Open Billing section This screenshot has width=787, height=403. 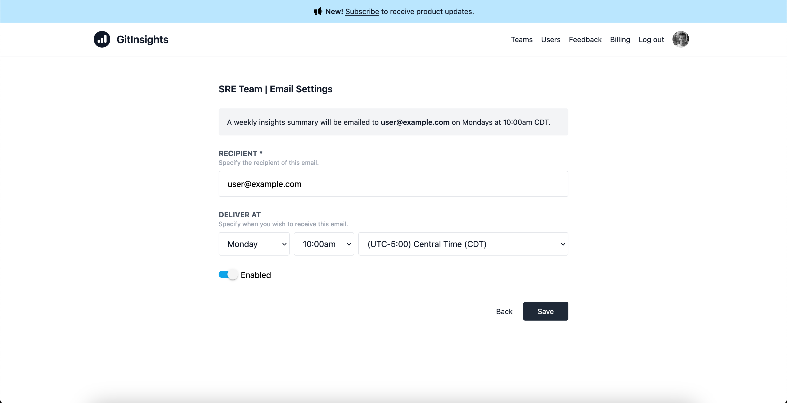tap(620, 40)
